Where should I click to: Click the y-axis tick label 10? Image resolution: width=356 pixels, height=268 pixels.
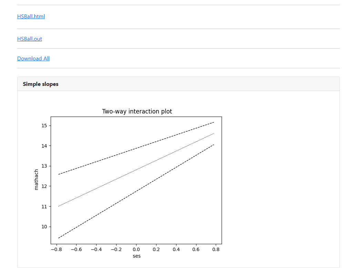[x=44, y=227]
